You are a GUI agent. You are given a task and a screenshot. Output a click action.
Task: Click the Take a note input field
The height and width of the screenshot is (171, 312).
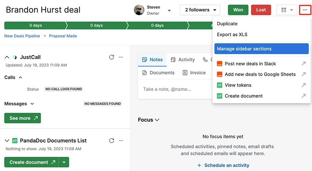(175, 89)
